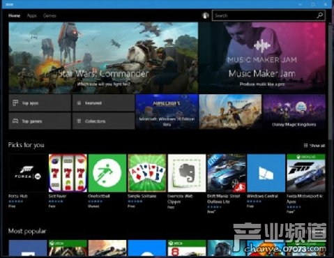Open the Simple Solitaire app icon

coord(147,173)
